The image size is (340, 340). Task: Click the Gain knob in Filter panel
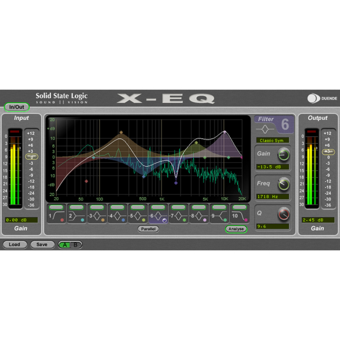(283, 155)
